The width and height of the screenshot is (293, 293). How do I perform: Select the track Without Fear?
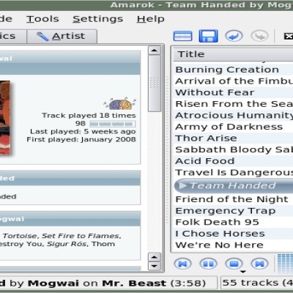(x=233, y=92)
